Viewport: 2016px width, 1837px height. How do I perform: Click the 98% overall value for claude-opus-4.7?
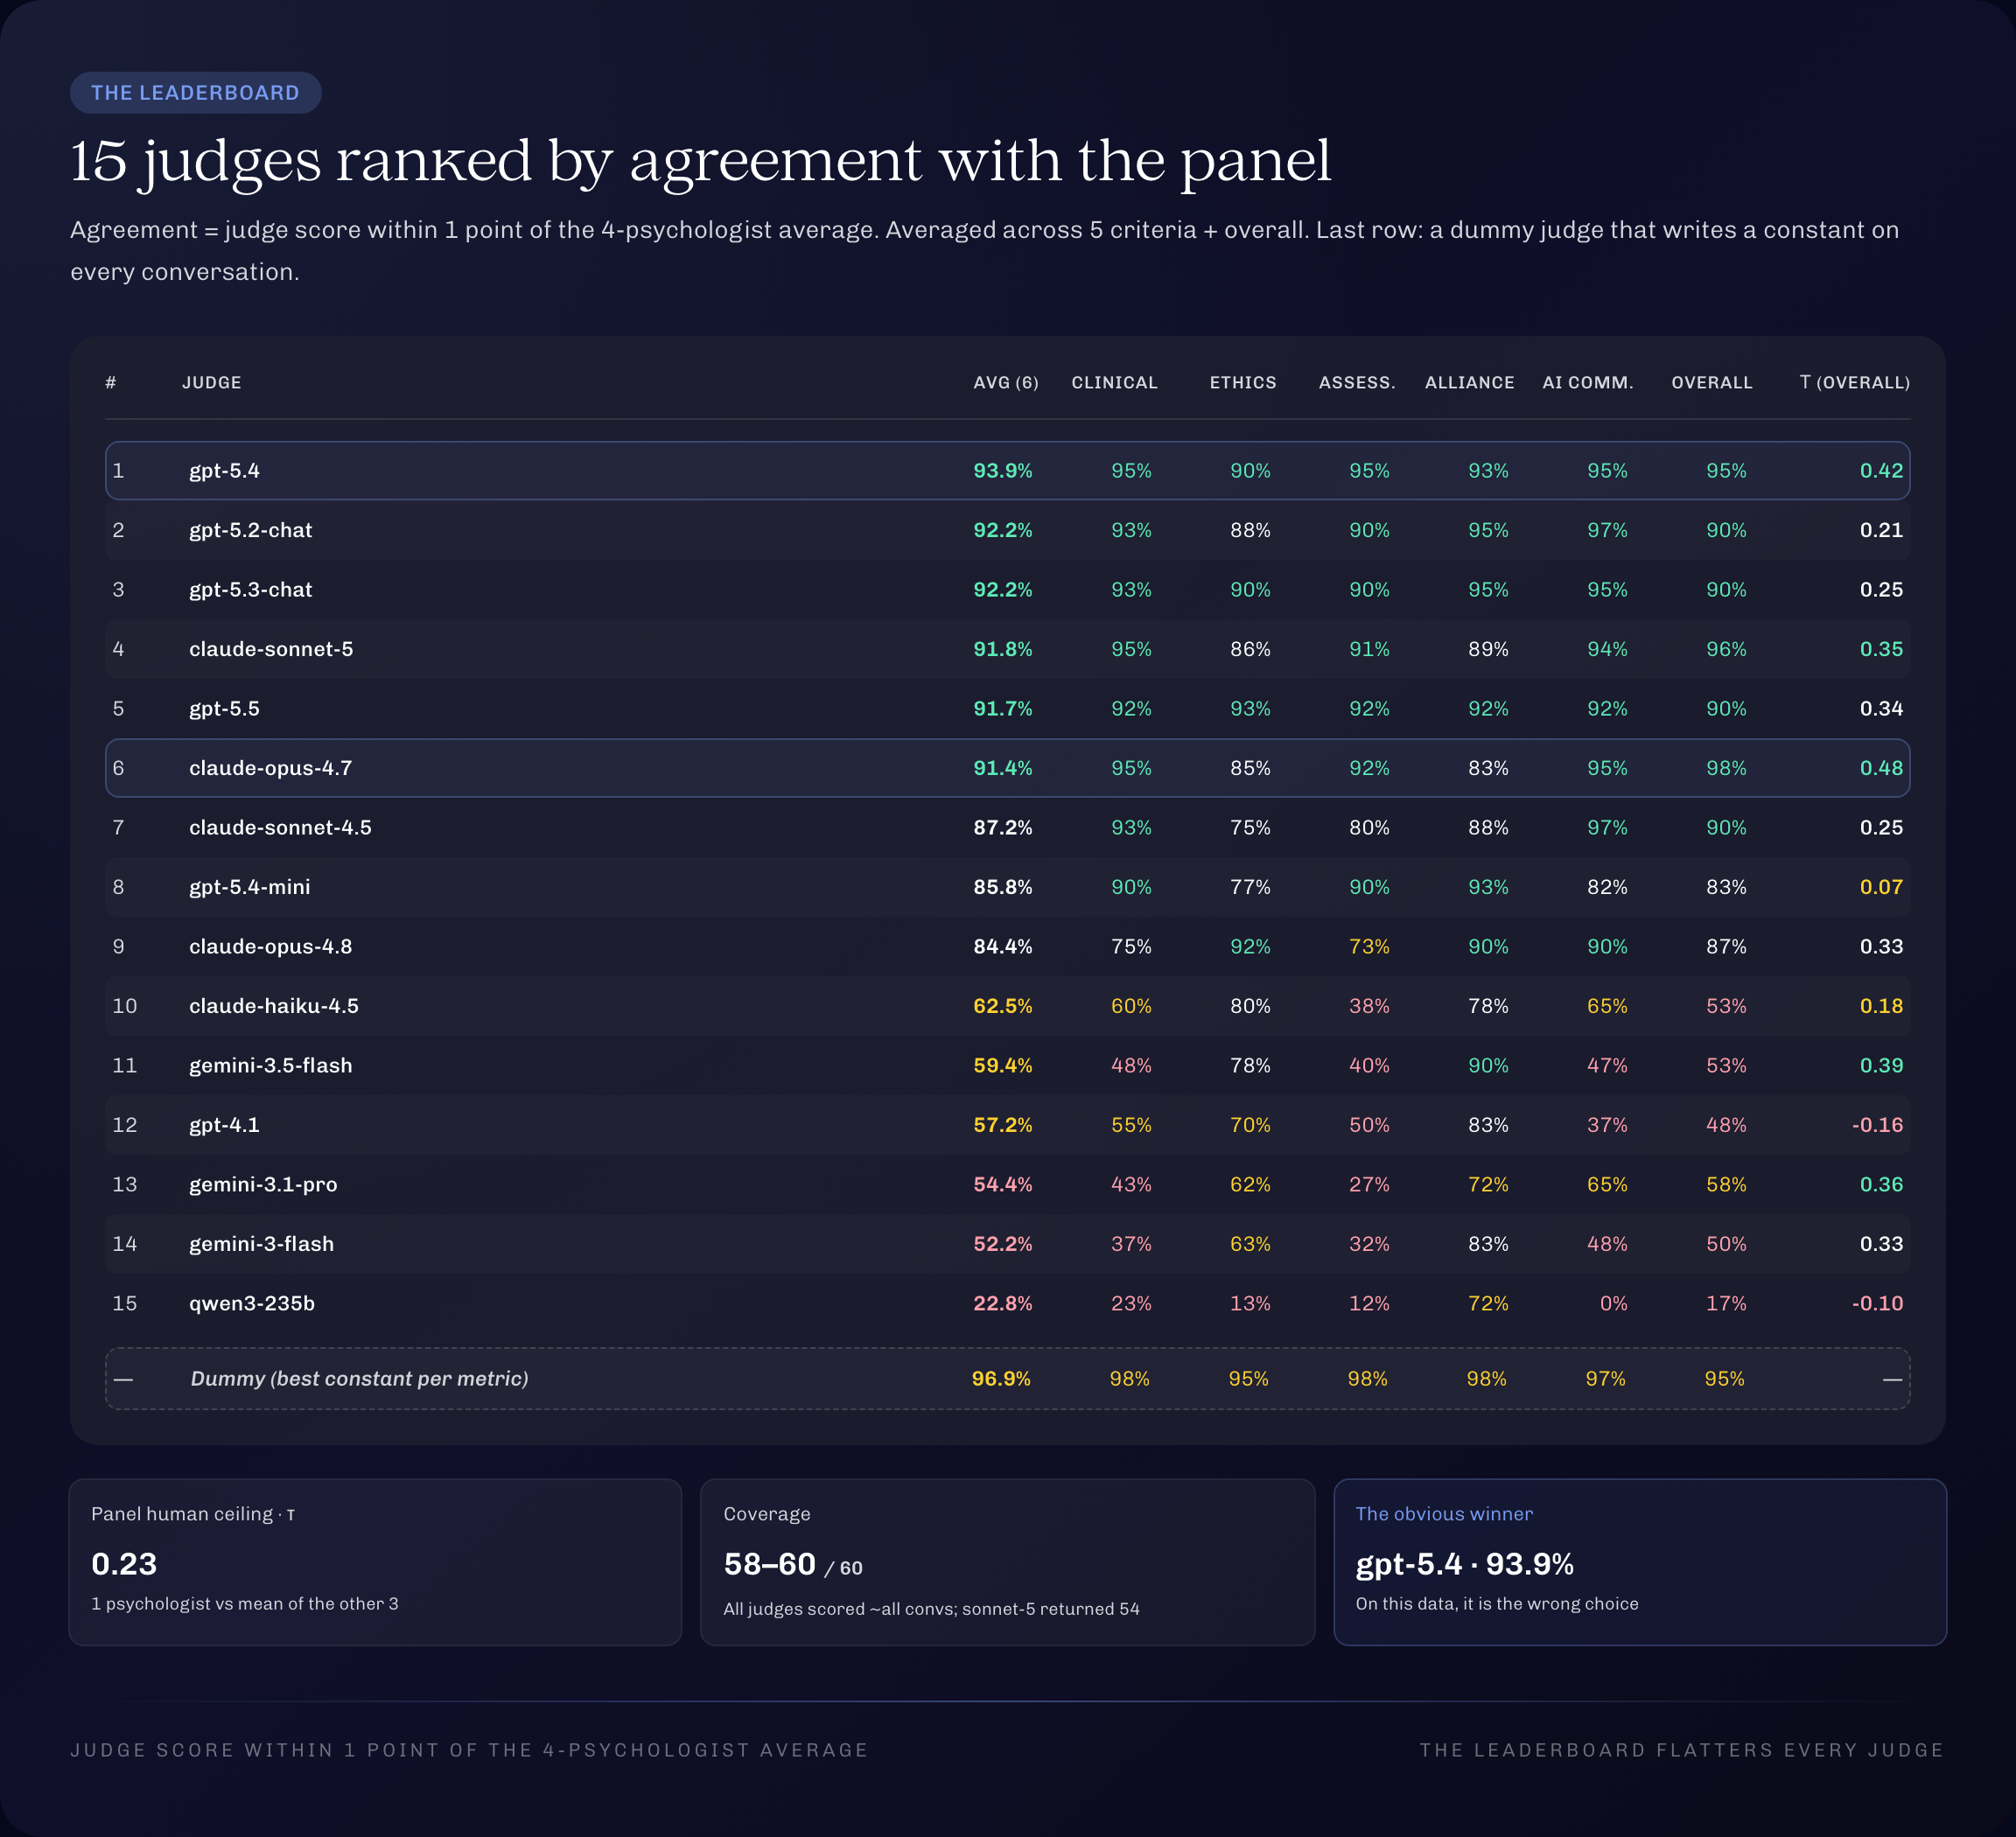[1726, 767]
